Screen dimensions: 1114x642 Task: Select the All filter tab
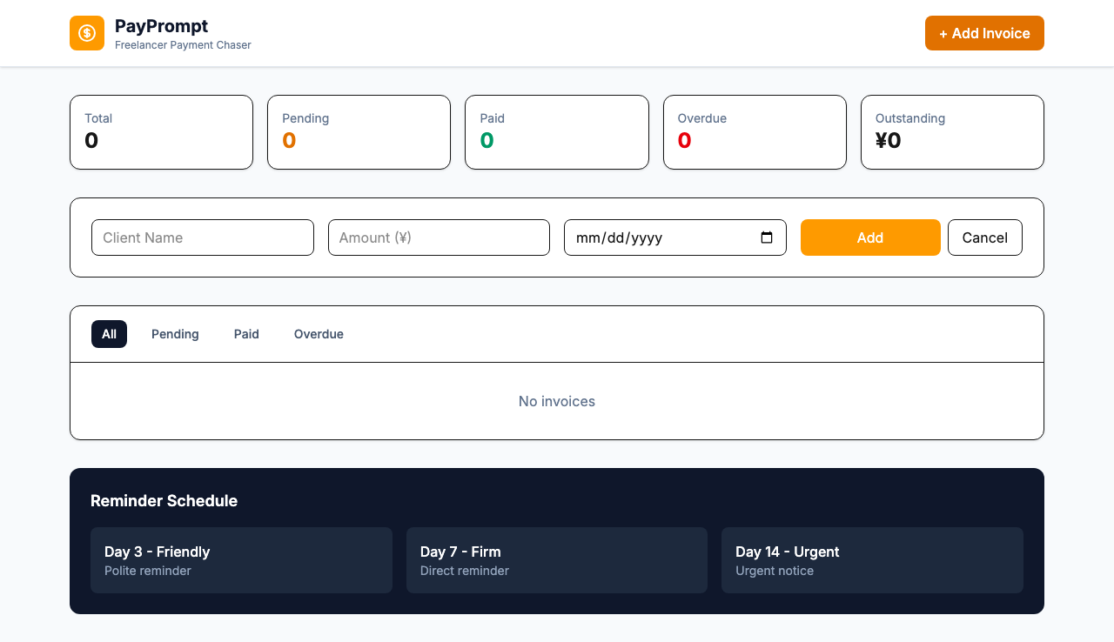tap(109, 333)
